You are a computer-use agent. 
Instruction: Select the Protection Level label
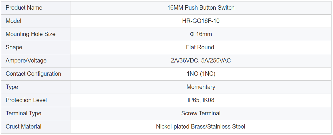(26, 100)
